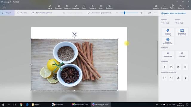Open the Уроки folder taskbar item
Viewport: 191px width, 107px height.
pos(36,105)
